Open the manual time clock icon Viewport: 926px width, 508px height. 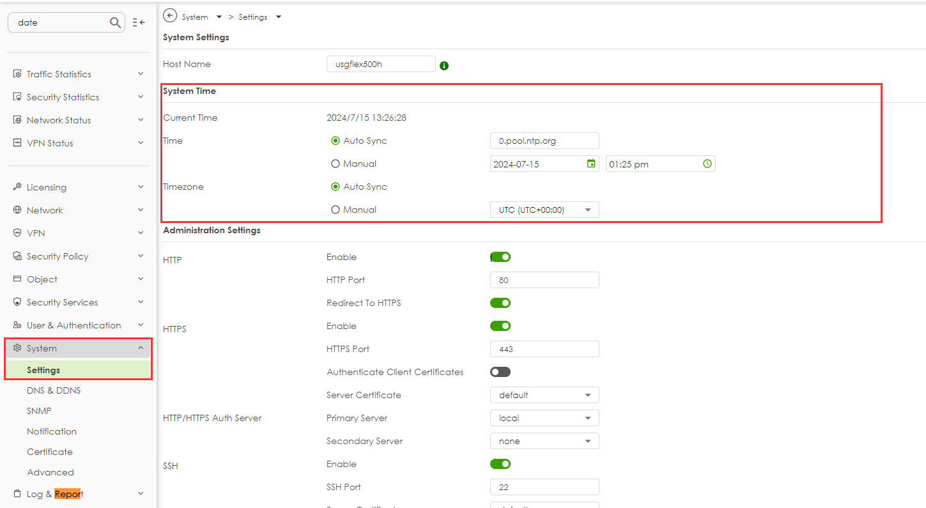coord(707,164)
